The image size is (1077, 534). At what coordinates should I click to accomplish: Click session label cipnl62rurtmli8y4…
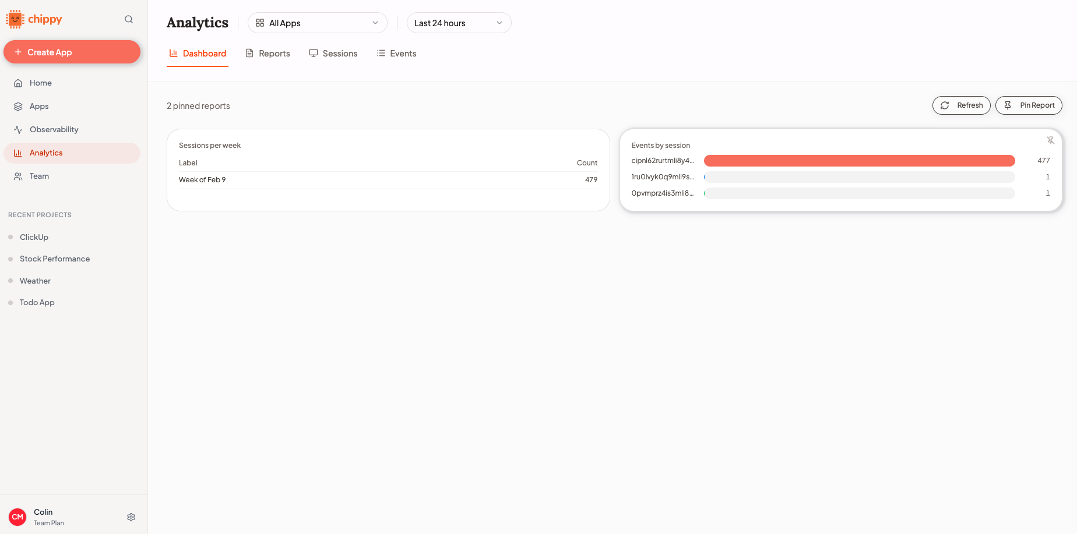tap(663, 161)
